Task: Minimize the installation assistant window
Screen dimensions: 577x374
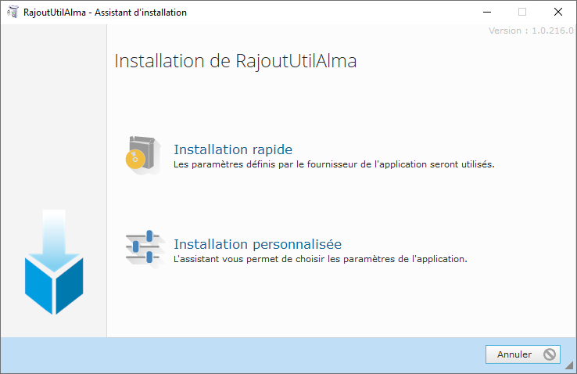Action: click(x=486, y=13)
